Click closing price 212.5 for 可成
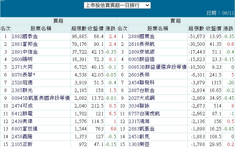 97,106
